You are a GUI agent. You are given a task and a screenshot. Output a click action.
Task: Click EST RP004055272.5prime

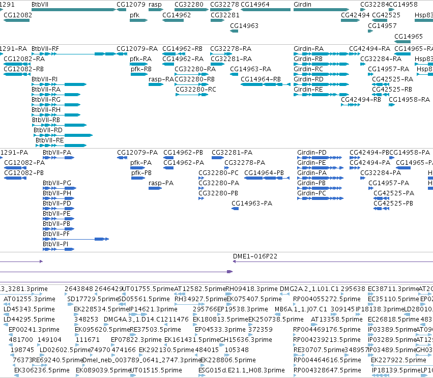point(327,299)
